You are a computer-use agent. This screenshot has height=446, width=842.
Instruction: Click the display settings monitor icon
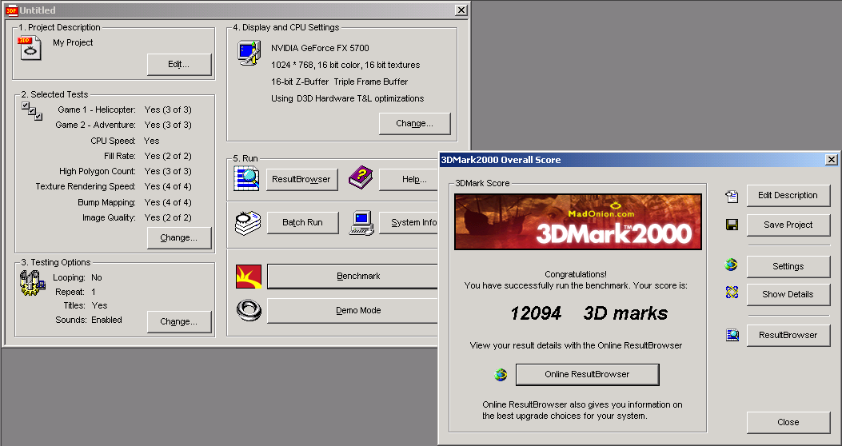coord(249,53)
